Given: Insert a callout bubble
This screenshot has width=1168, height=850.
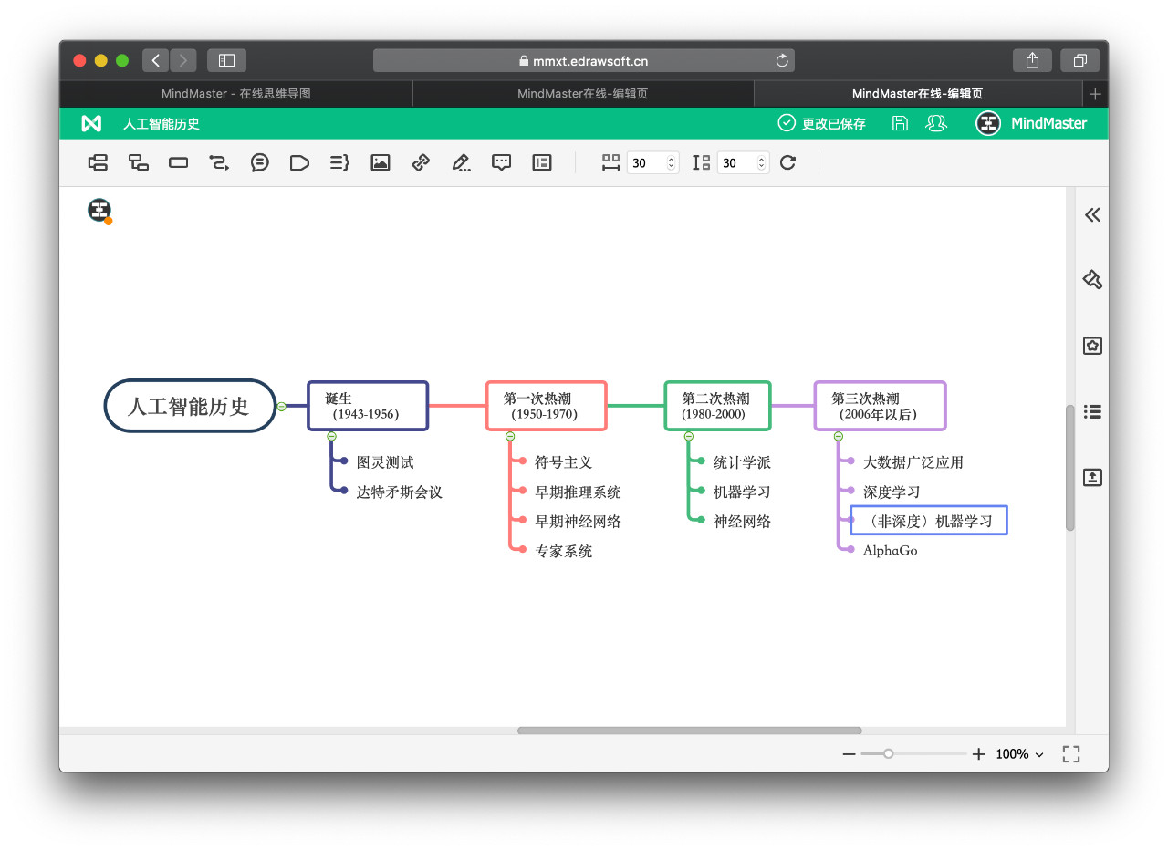Looking at the screenshot, I should (x=259, y=162).
